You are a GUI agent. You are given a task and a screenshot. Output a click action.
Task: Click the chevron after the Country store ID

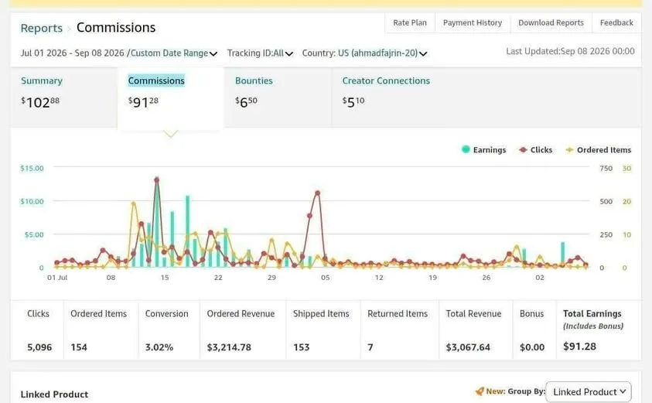click(423, 53)
